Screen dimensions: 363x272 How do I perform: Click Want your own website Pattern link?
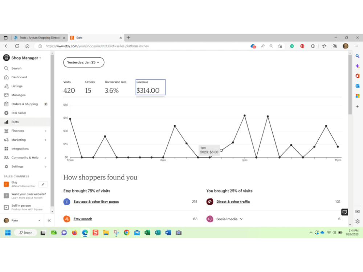click(x=28, y=196)
